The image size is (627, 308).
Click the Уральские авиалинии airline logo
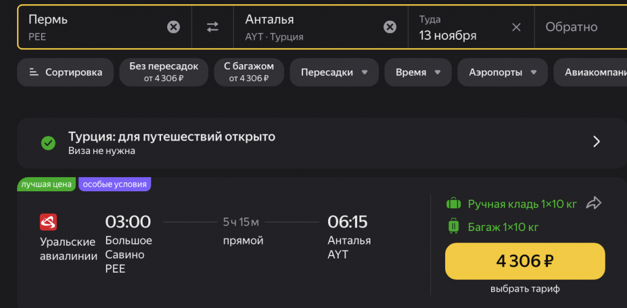[48, 221]
